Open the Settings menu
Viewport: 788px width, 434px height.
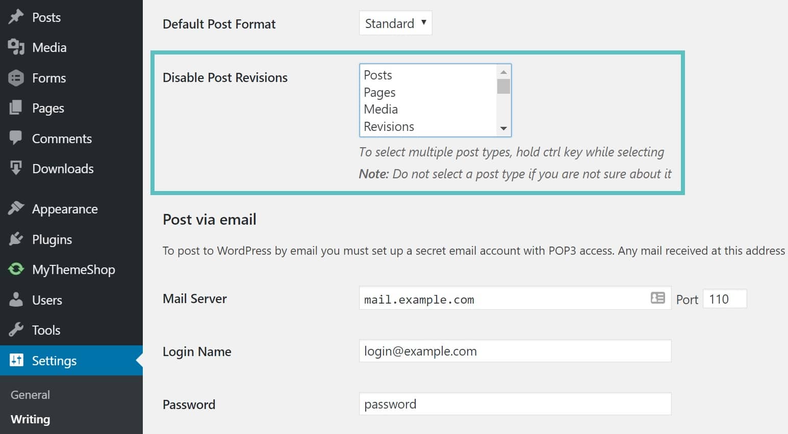click(54, 361)
